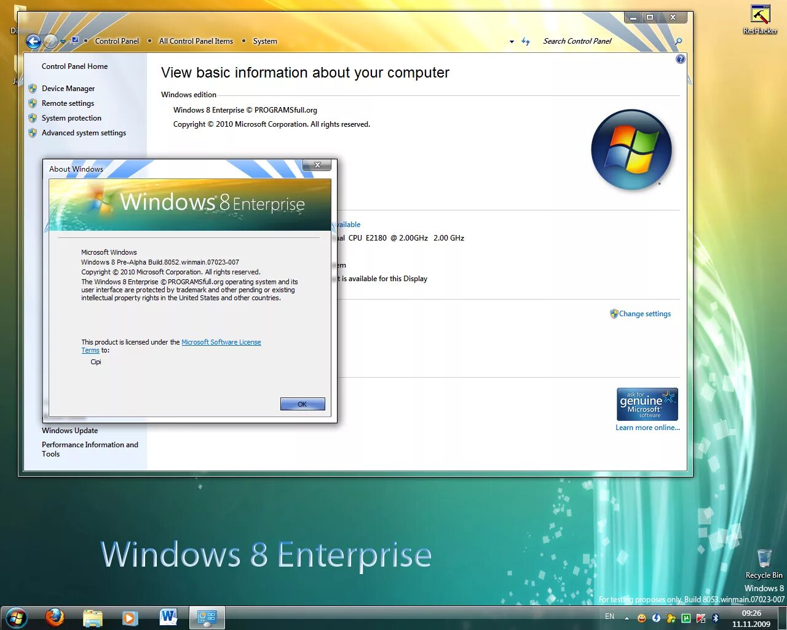Image resolution: width=787 pixels, height=630 pixels.
Task: Expand the address bar history dropdown
Action: coord(512,42)
